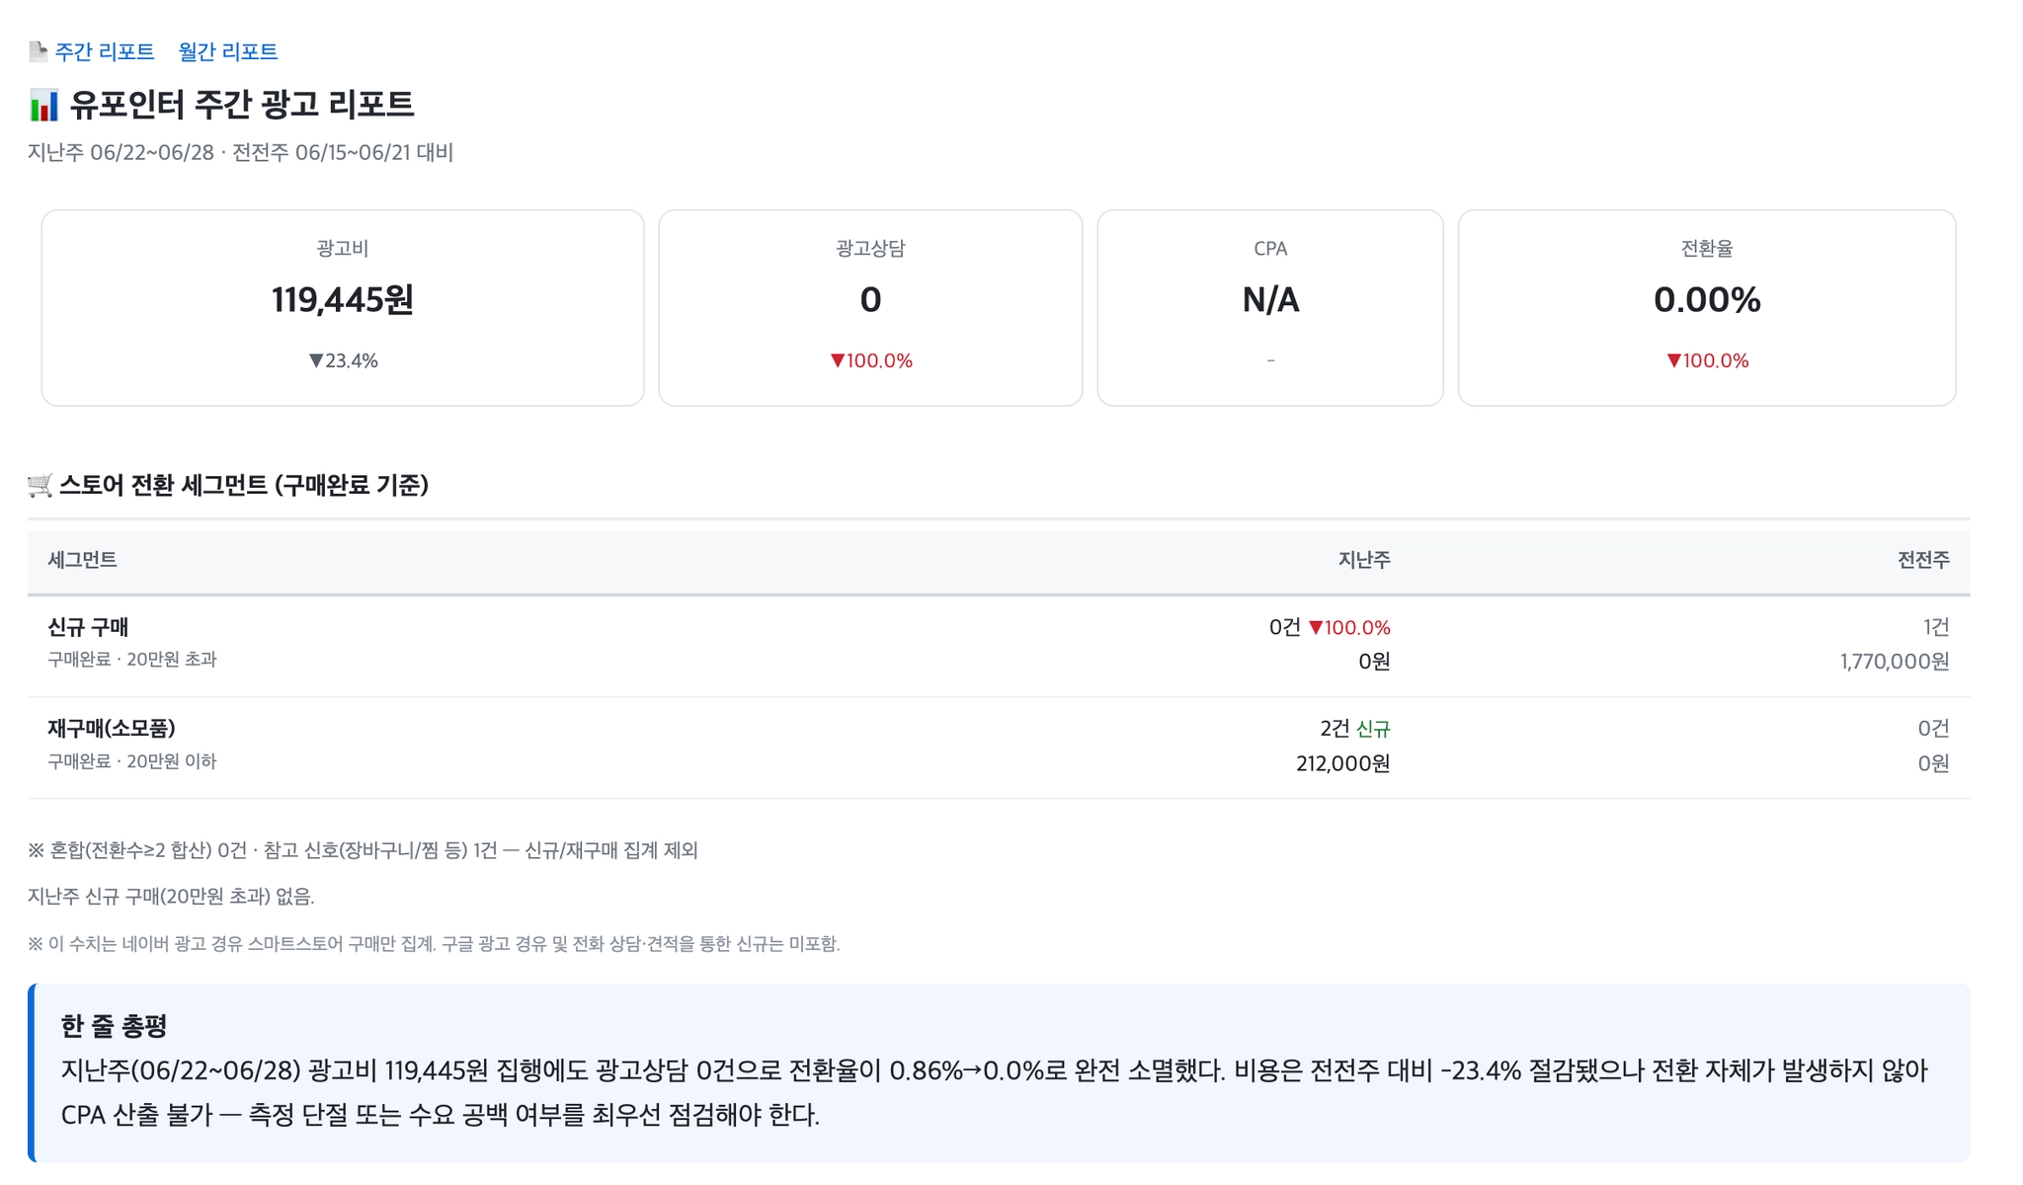2023x1185 pixels.
Task: Click the document icon beside 주간 리포트
Action: (39, 51)
